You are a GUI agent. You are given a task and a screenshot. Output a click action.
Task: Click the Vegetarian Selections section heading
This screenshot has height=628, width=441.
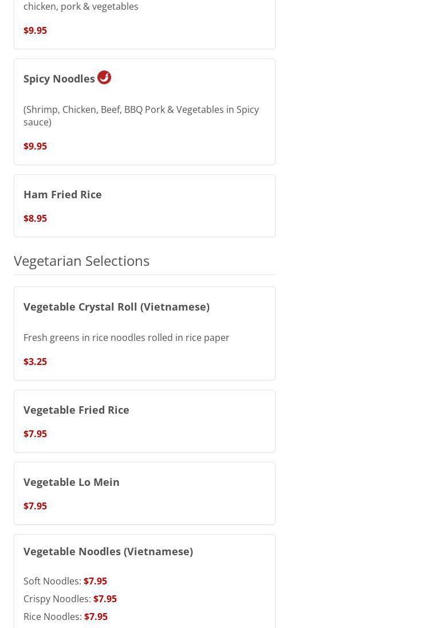point(81,261)
